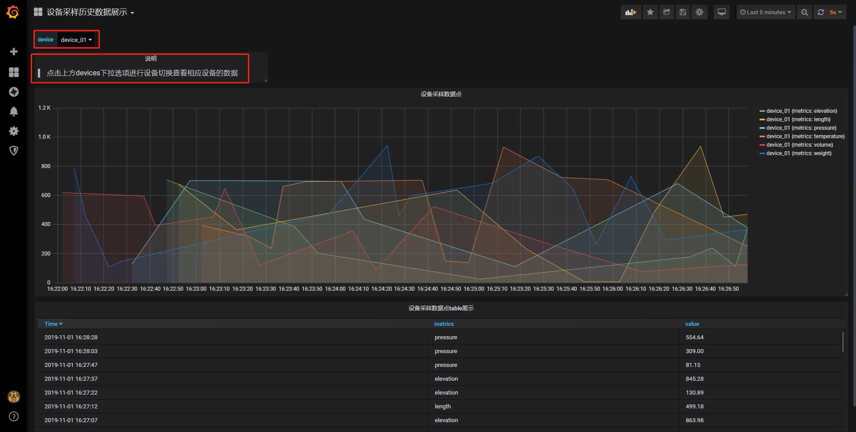Click the Share dashboard icon
Image resolution: width=856 pixels, height=432 pixels.
(x=667, y=12)
